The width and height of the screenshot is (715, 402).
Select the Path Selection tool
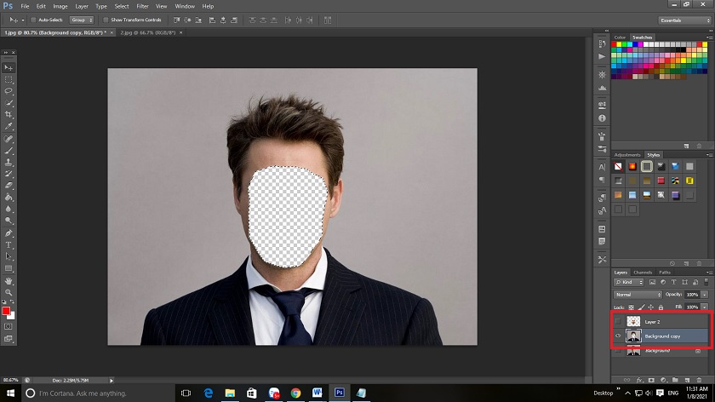tap(9, 256)
